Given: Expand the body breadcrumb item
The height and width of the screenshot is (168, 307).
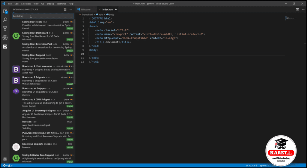Looking at the screenshot, I should point(110,14).
